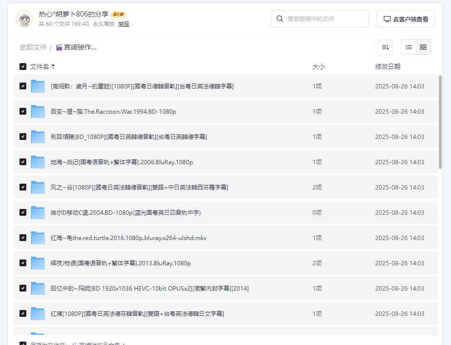Open folder 地海~战记 2006.BluRay.1080p by name
Viewport: 451px width, 345px height.
[x=122, y=162]
